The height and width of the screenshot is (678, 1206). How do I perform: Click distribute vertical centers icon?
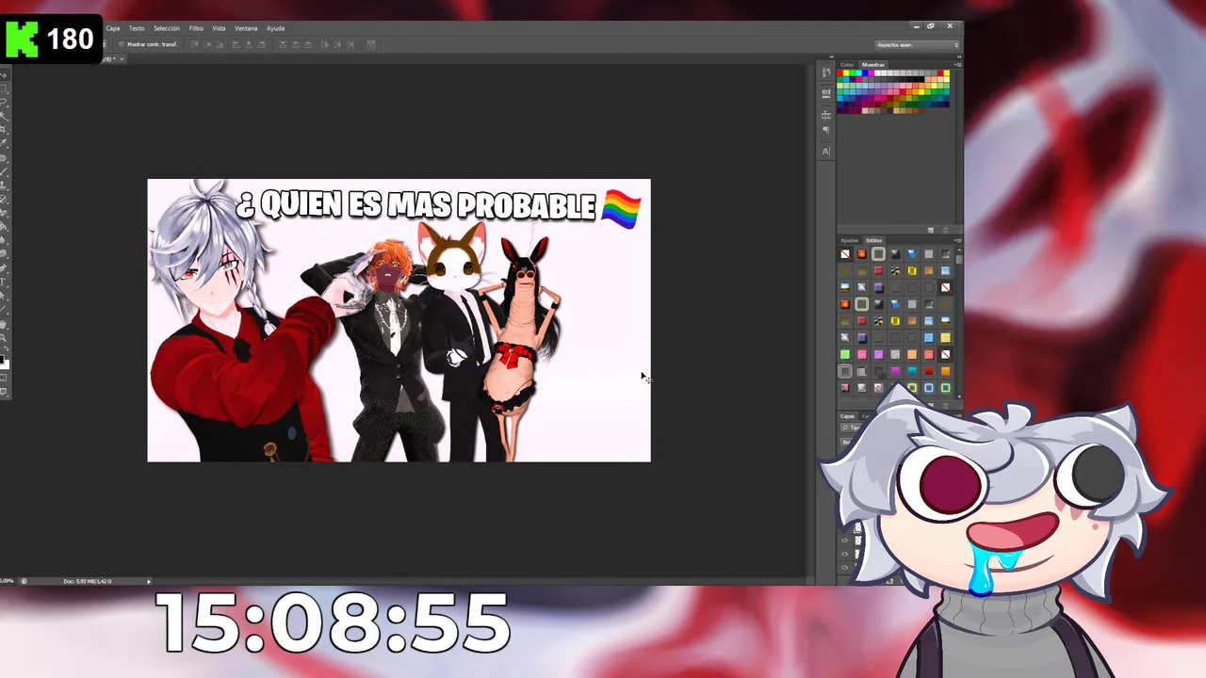coord(295,44)
